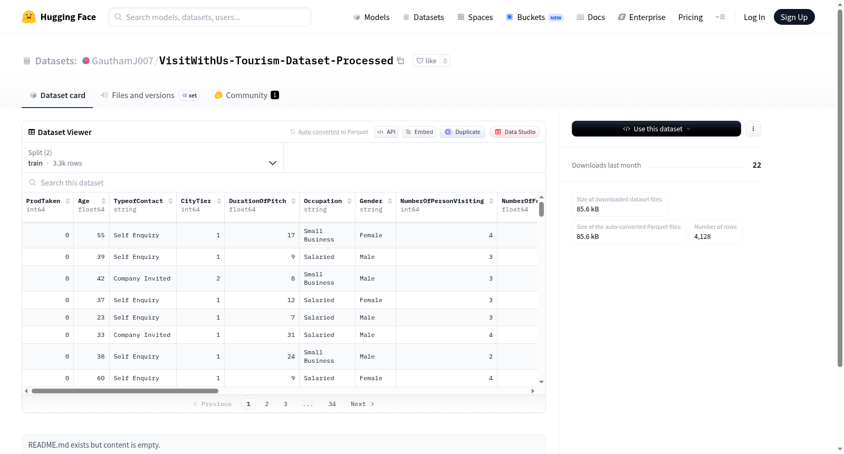The image size is (844, 454).
Task: Sort by the CityTier column
Action: (219, 201)
